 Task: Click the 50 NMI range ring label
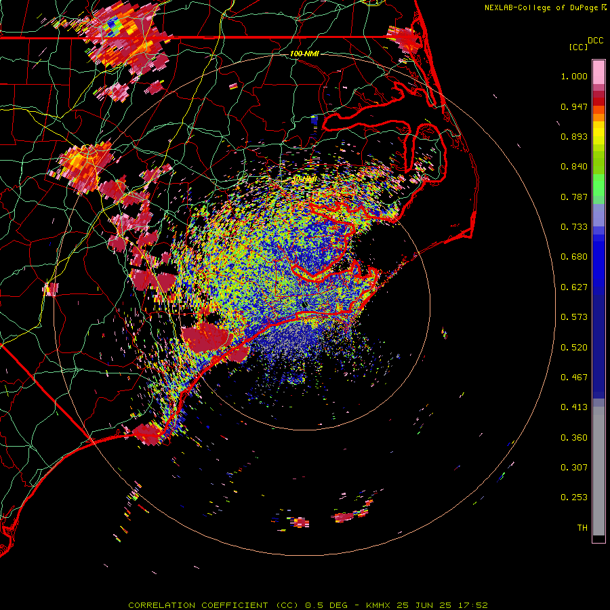point(304,179)
